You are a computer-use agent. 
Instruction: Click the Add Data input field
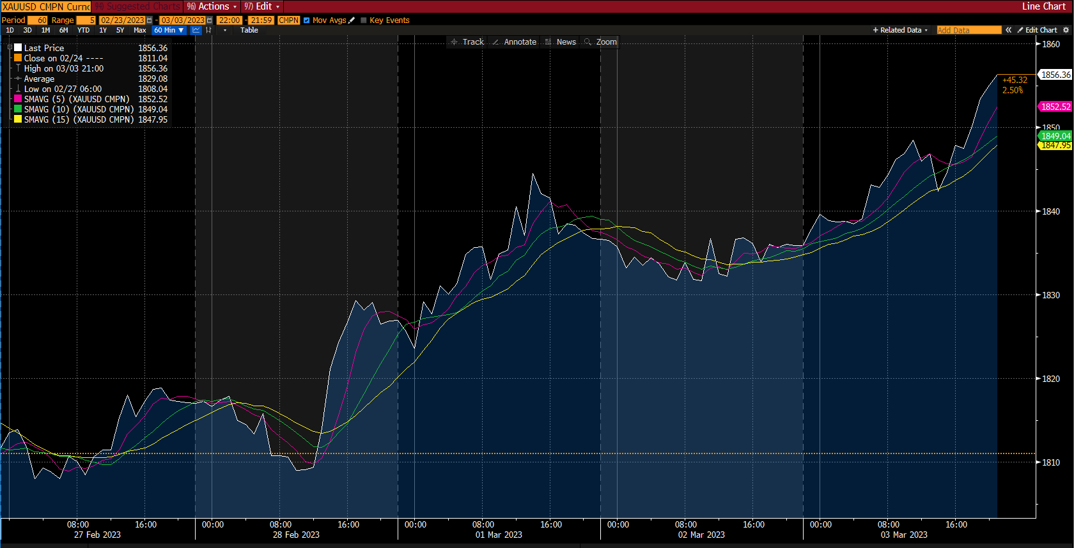point(969,30)
